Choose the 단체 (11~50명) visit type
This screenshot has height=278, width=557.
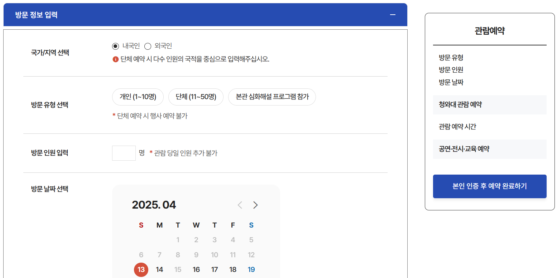(196, 97)
